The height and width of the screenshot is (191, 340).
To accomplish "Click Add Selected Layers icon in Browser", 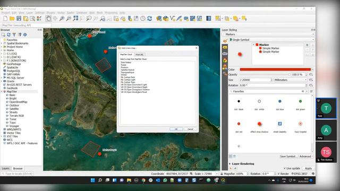I will click(x=3, y=34).
